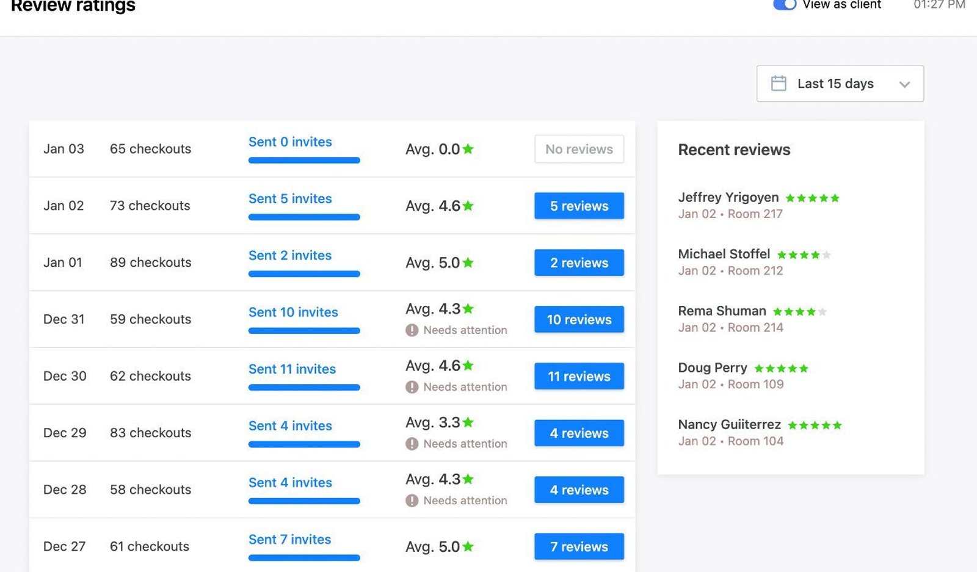The image size is (977, 572).
Task: Click the 65 checkouts text for Jan 03
Action: click(x=150, y=149)
